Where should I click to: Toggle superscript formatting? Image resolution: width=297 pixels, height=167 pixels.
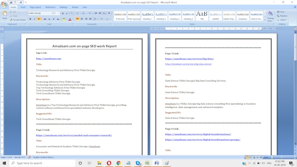pos(54,19)
